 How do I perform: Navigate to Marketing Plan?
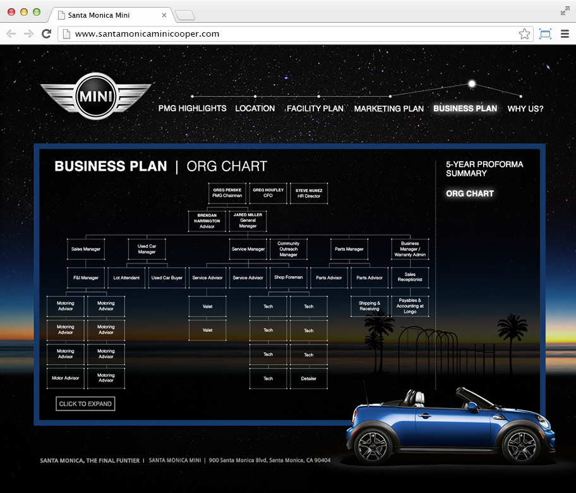pyautogui.click(x=389, y=109)
